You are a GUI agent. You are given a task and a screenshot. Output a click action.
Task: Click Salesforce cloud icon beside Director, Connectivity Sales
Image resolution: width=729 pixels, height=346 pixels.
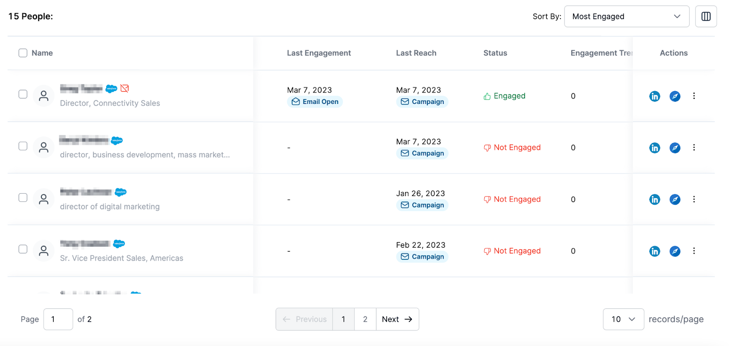[x=111, y=88]
